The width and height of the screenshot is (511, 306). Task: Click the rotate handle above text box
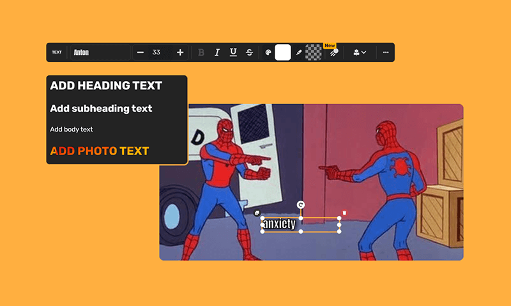click(300, 204)
